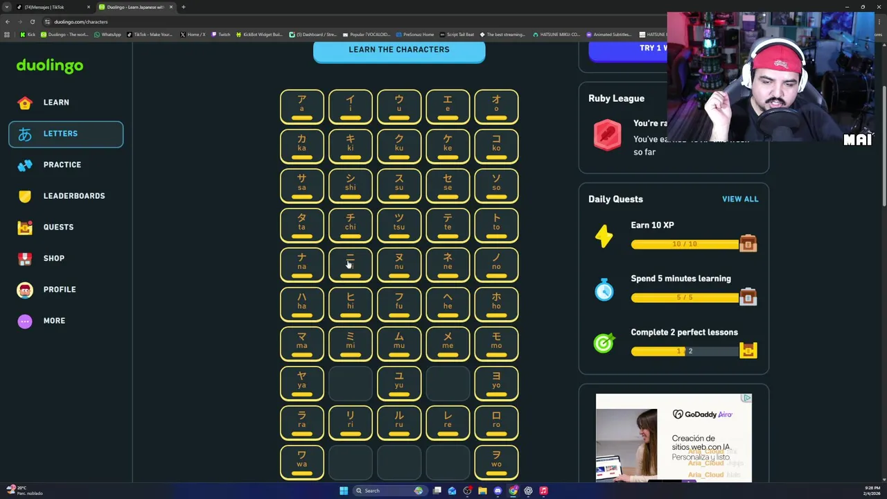Select the ヒ (hi) character tile
Viewport: 887px width, 499px height.
[x=350, y=304]
